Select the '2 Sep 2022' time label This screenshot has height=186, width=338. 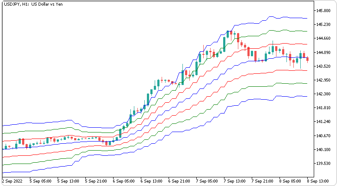[x=12, y=181]
